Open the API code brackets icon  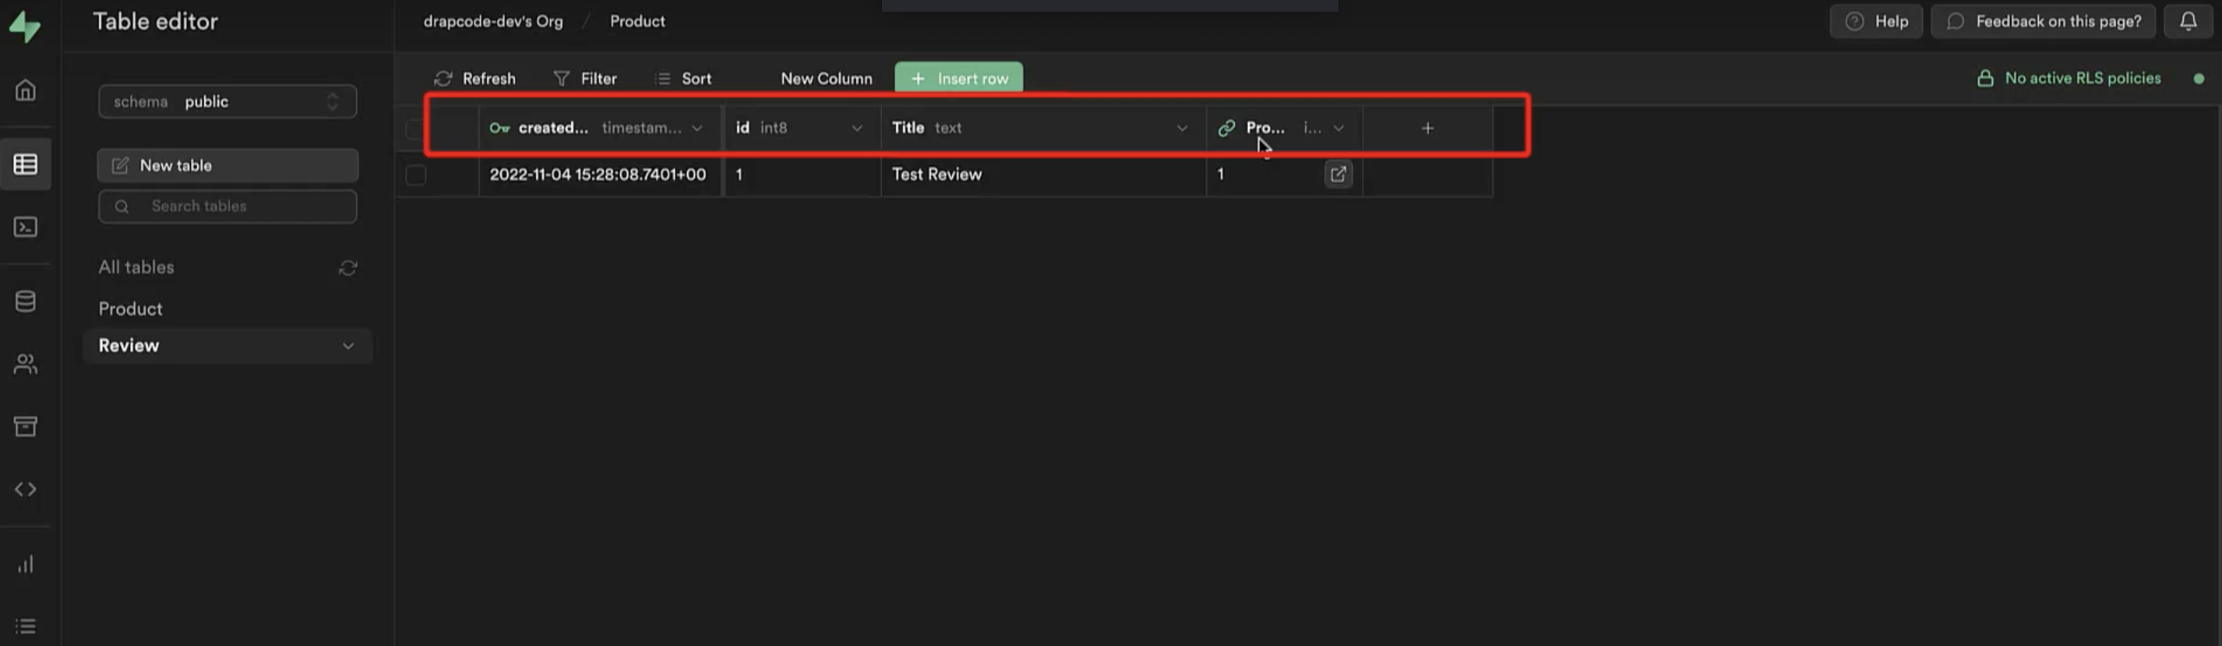(x=26, y=489)
